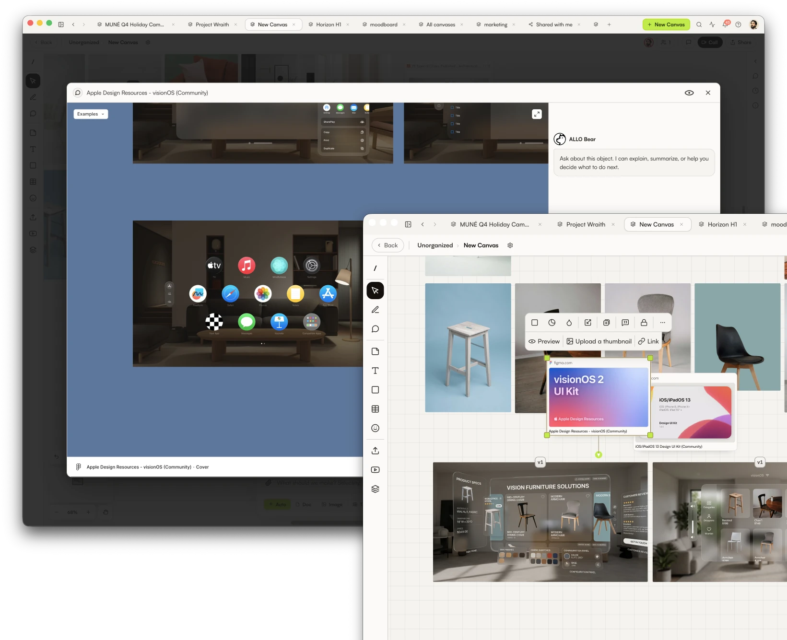This screenshot has width=787, height=640.
Task: Click the duplicate icon in floating toolbar
Action: tap(607, 323)
